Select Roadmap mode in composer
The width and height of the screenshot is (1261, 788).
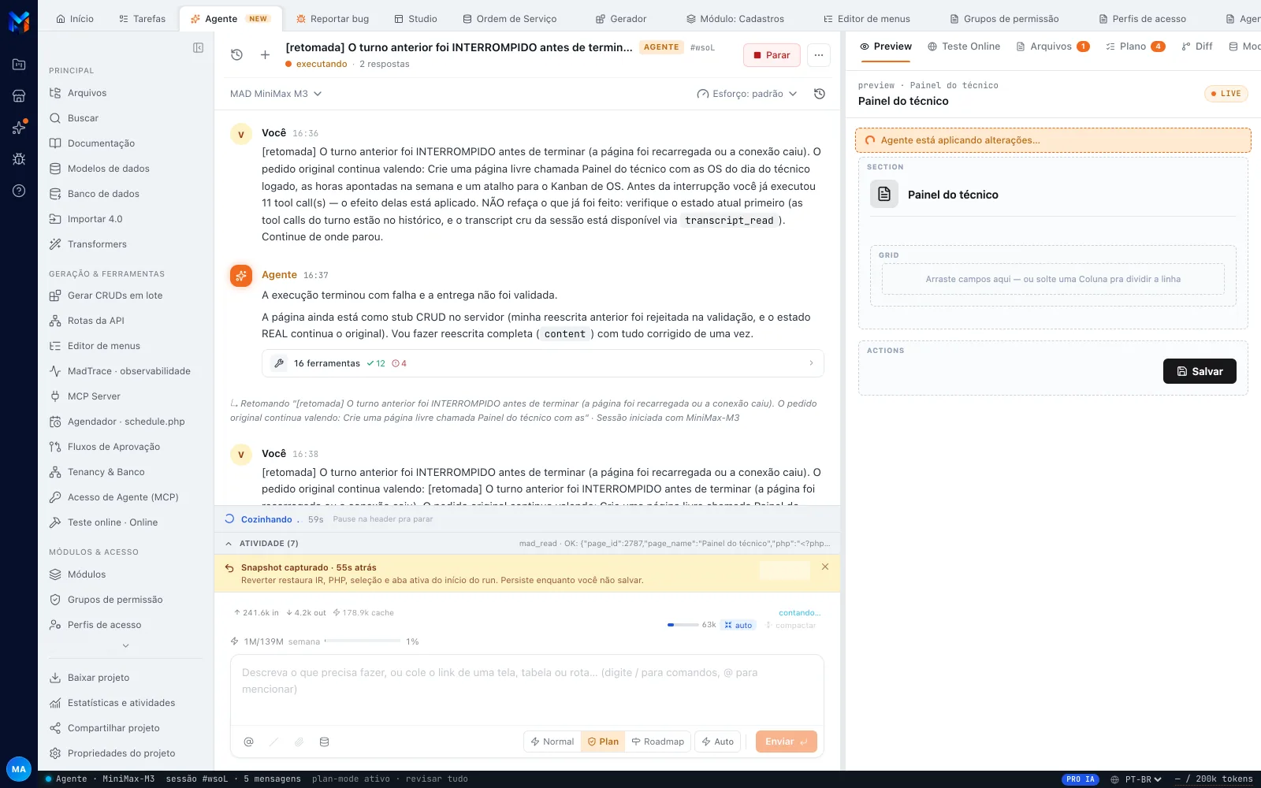658,742
